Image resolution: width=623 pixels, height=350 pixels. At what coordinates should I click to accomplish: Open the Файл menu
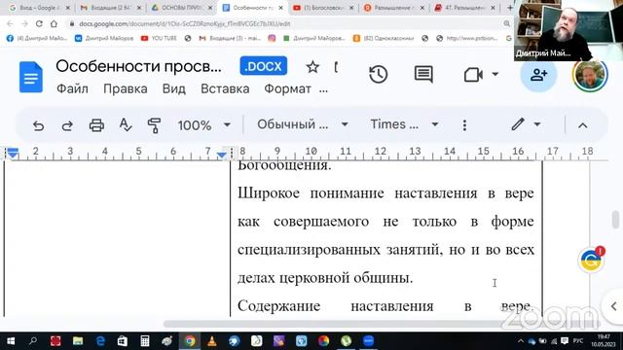click(x=72, y=88)
